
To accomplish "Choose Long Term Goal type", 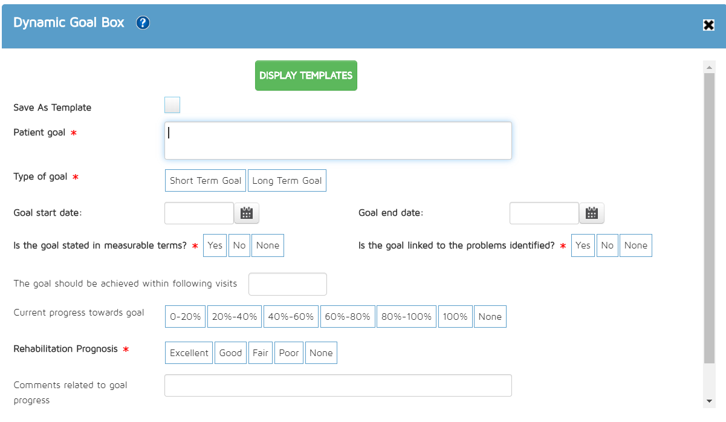I will (x=287, y=181).
